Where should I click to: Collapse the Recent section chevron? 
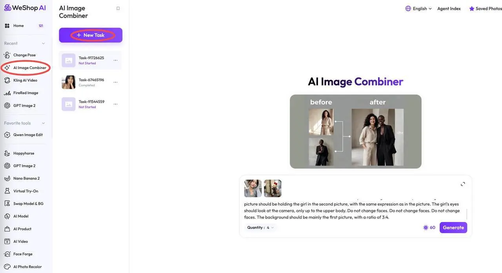pyautogui.click(x=43, y=44)
